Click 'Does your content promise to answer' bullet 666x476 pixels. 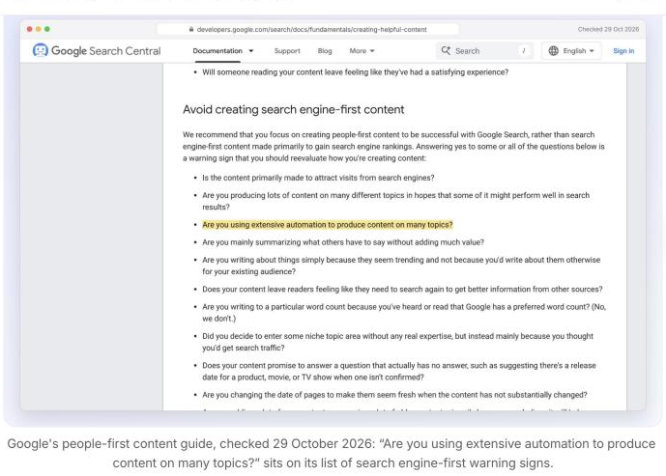coord(399,371)
